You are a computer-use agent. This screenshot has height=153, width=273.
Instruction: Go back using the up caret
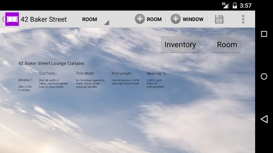(x=3, y=19)
